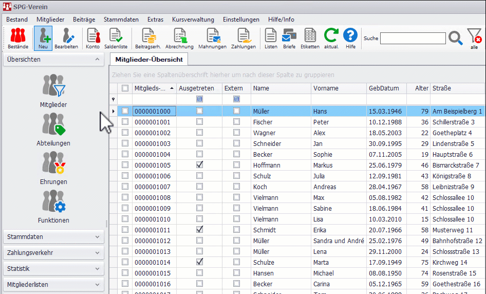Open Zahlungen from the toolbar
The height and width of the screenshot is (294, 486).
(243, 39)
